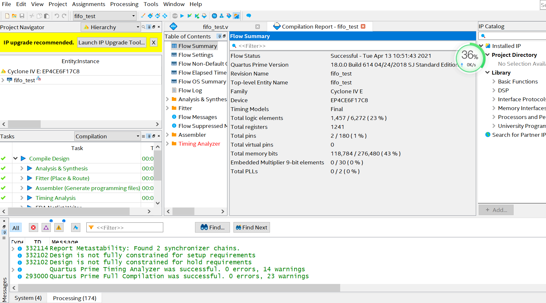Viewport: 546px width, 303px height.
Task: Open the Flow Messages info item
Action: pos(194,117)
